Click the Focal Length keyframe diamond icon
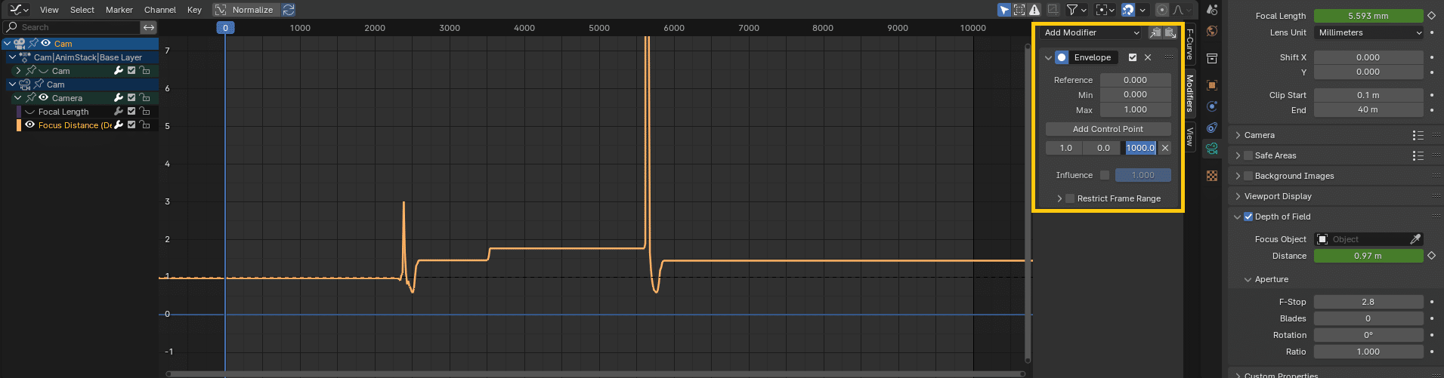The width and height of the screenshot is (1444, 378). click(x=1431, y=16)
